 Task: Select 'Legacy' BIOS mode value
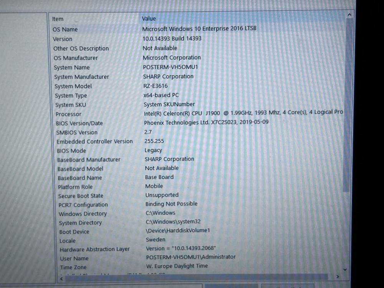[153, 151]
